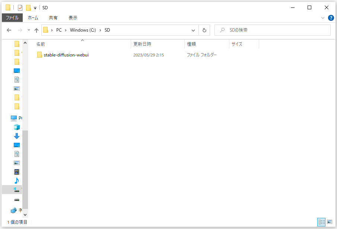
Task: Click SD in the address breadcrumb
Action: pos(107,30)
